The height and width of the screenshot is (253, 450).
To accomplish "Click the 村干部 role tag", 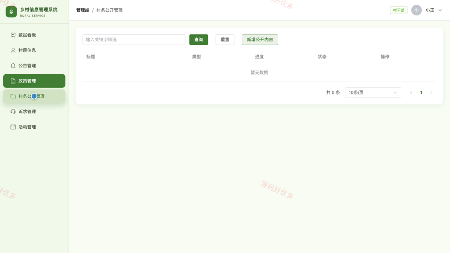I will click(x=399, y=11).
